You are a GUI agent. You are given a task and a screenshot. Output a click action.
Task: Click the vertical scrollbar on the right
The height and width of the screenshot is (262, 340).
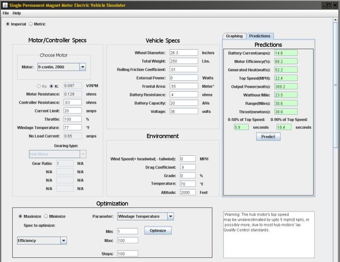coord(336,85)
